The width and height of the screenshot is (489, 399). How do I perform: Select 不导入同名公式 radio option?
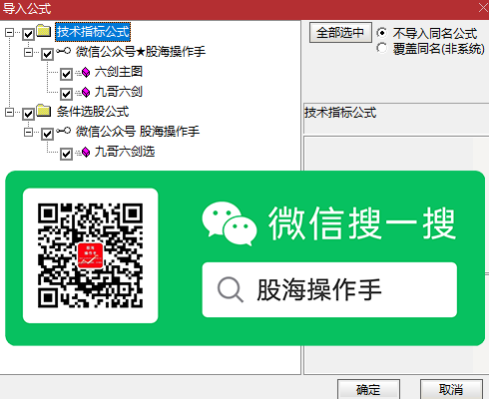tap(381, 33)
